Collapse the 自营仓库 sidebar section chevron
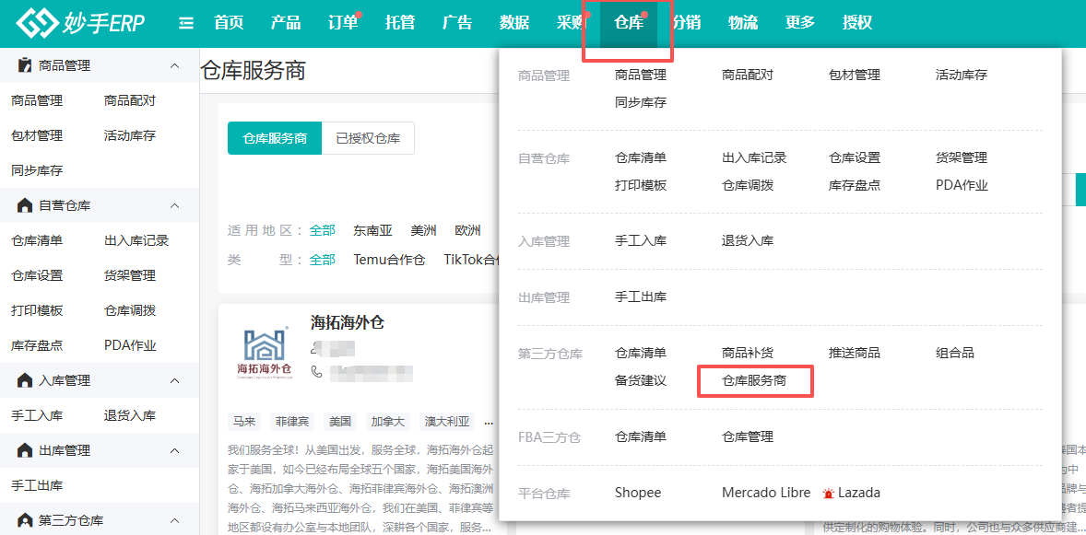Viewport: 1086px width, 535px height. pos(174,205)
